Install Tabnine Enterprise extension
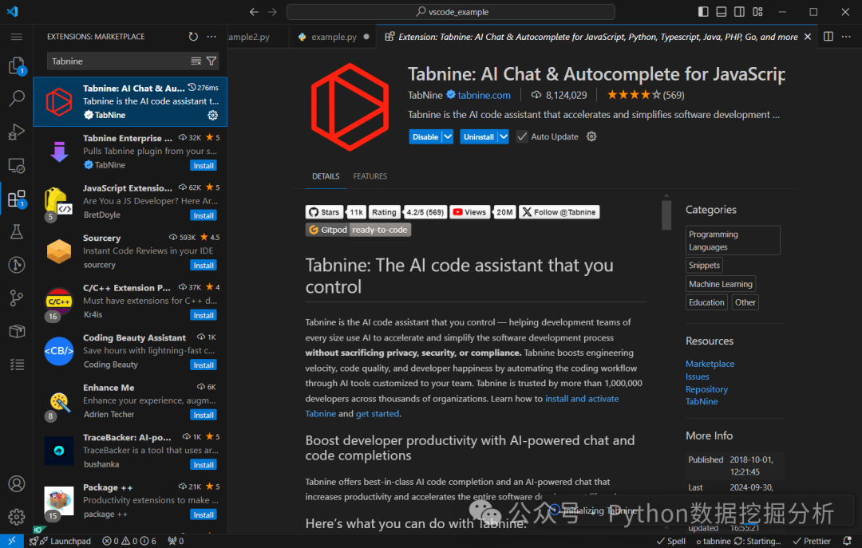Viewport: 862px width, 548px height. (x=204, y=165)
